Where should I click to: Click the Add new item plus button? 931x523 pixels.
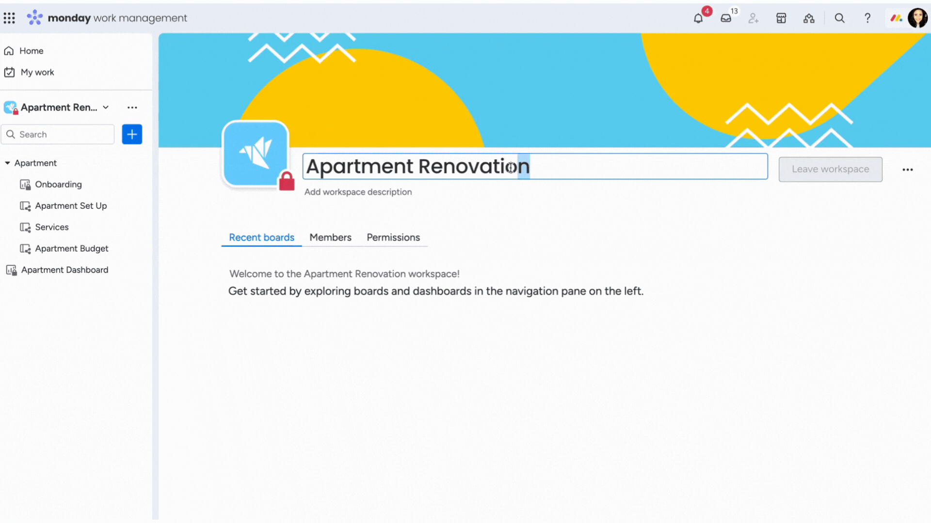tap(132, 134)
